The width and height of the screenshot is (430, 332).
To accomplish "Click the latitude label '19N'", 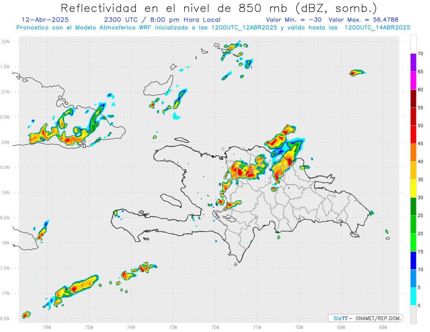I will click(x=6, y=193).
